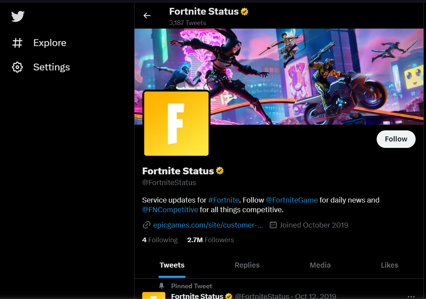Open the Fortnite Status profile picture

point(176,123)
